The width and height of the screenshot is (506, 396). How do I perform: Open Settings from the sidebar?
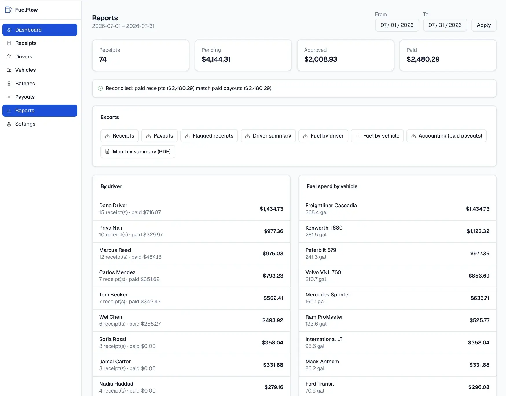pos(40,124)
